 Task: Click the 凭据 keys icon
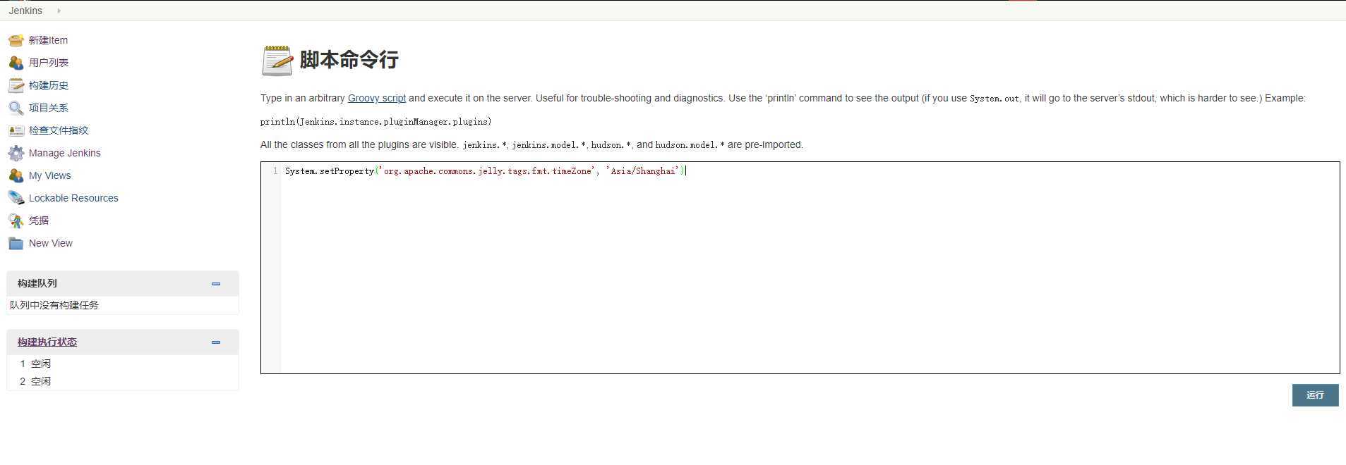pos(16,221)
